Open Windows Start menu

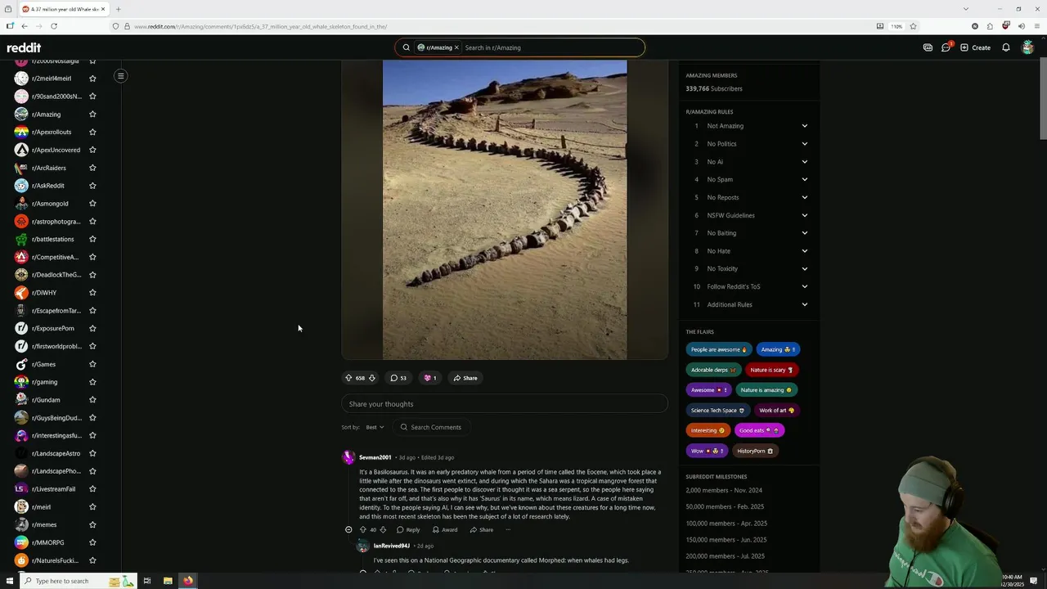[x=8, y=581]
